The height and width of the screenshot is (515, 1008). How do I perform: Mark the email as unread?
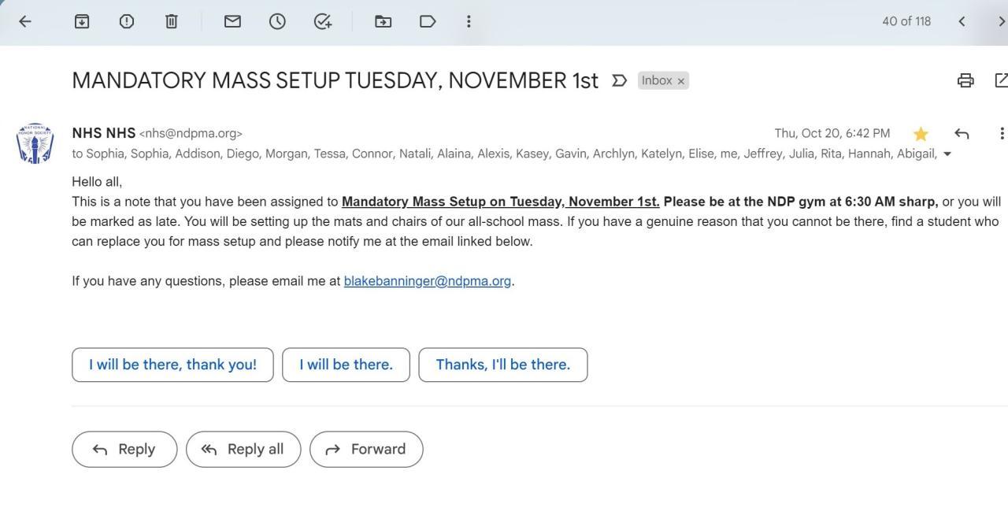tap(232, 21)
